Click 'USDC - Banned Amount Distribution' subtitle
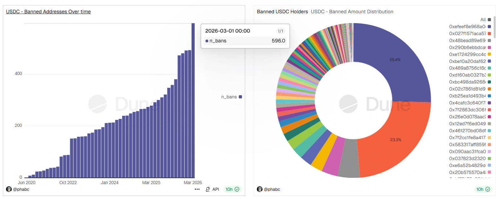 pos(352,12)
